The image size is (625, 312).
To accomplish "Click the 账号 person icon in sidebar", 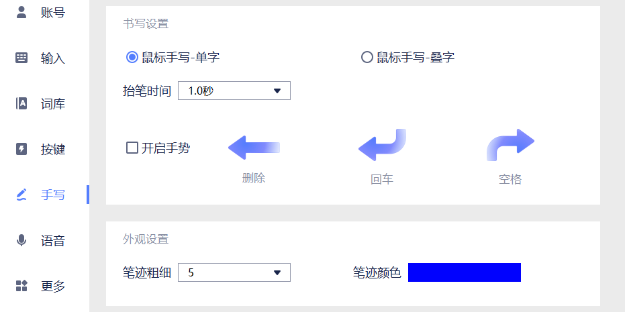I will pos(21,12).
